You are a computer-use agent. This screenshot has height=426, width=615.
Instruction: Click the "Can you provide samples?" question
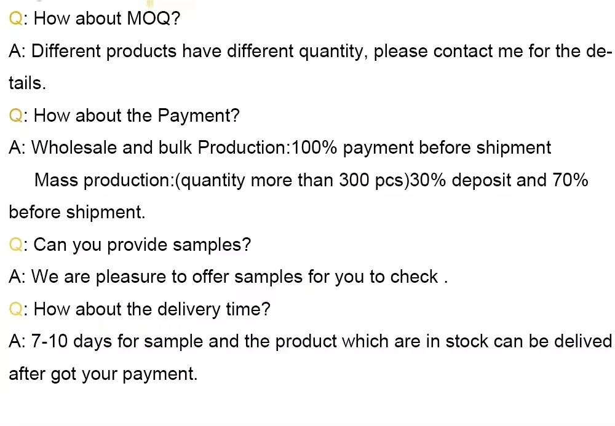pos(142,245)
